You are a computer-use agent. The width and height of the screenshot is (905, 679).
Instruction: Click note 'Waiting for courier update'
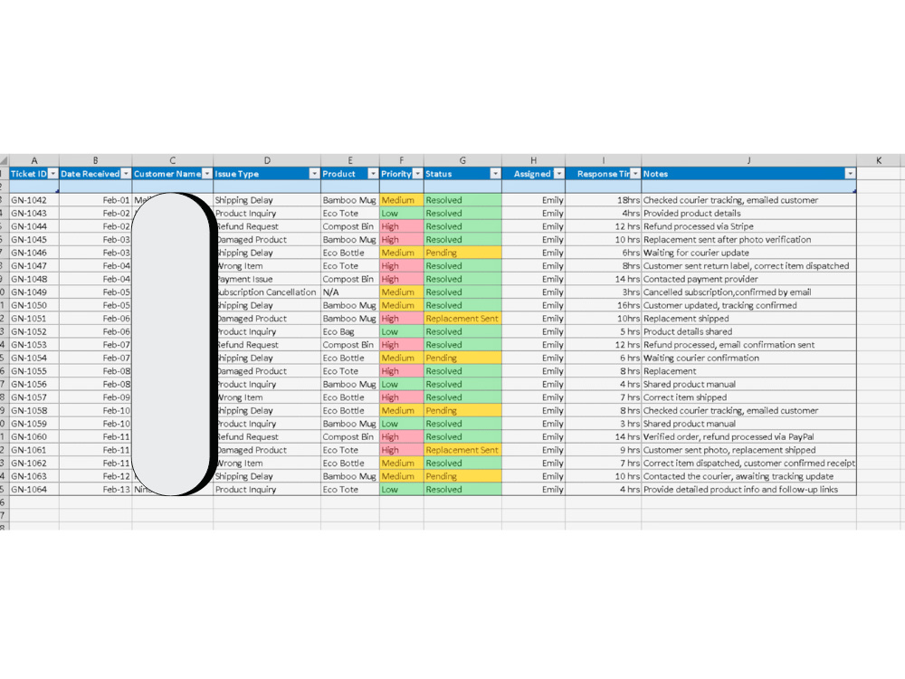coord(696,253)
